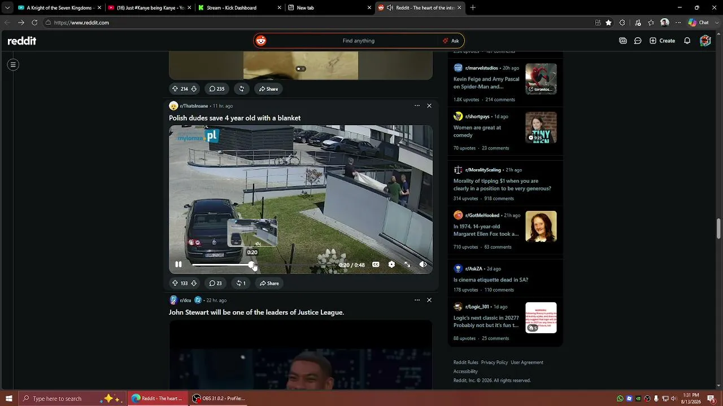Open Spider-Man thumbnail in the sidebar
723x406 pixels.
click(541, 79)
